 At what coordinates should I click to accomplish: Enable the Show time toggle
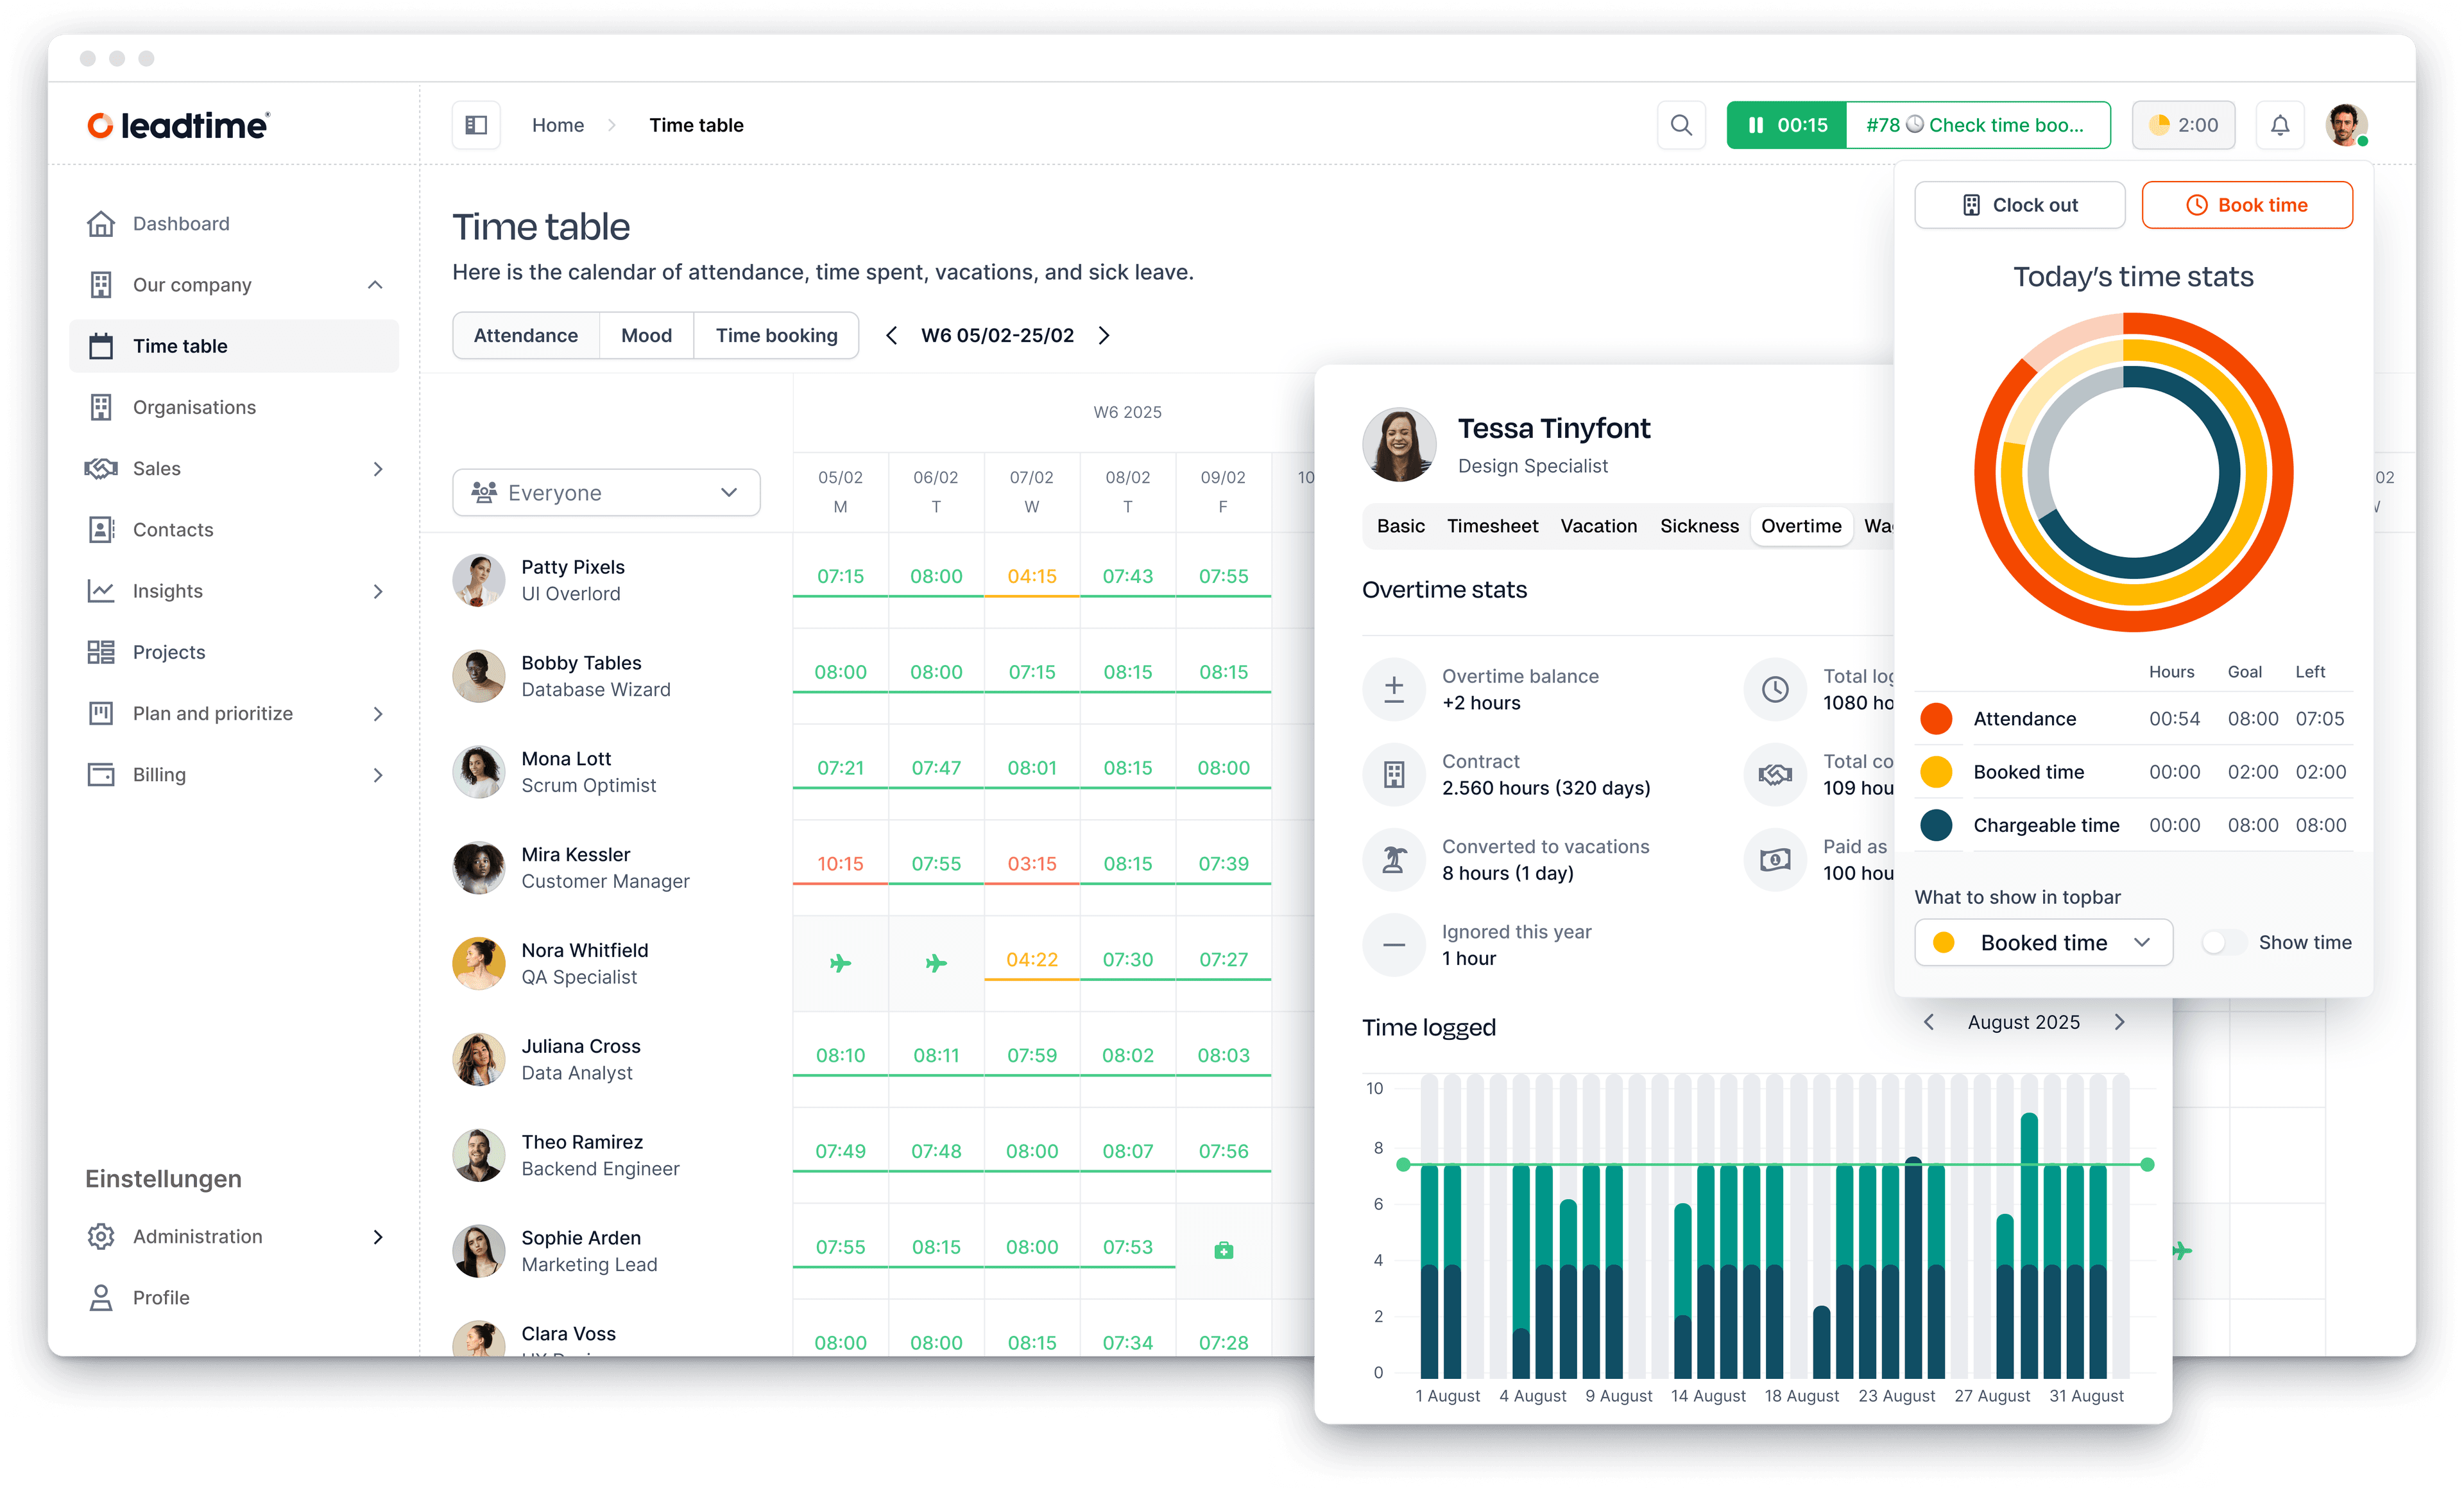(x=2224, y=942)
